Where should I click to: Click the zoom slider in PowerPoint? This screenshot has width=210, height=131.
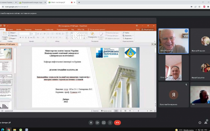(x=140, y=111)
